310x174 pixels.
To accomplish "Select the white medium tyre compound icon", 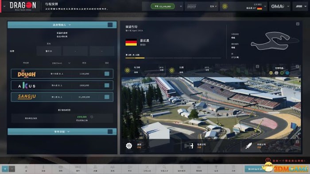I will pos(276,73).
